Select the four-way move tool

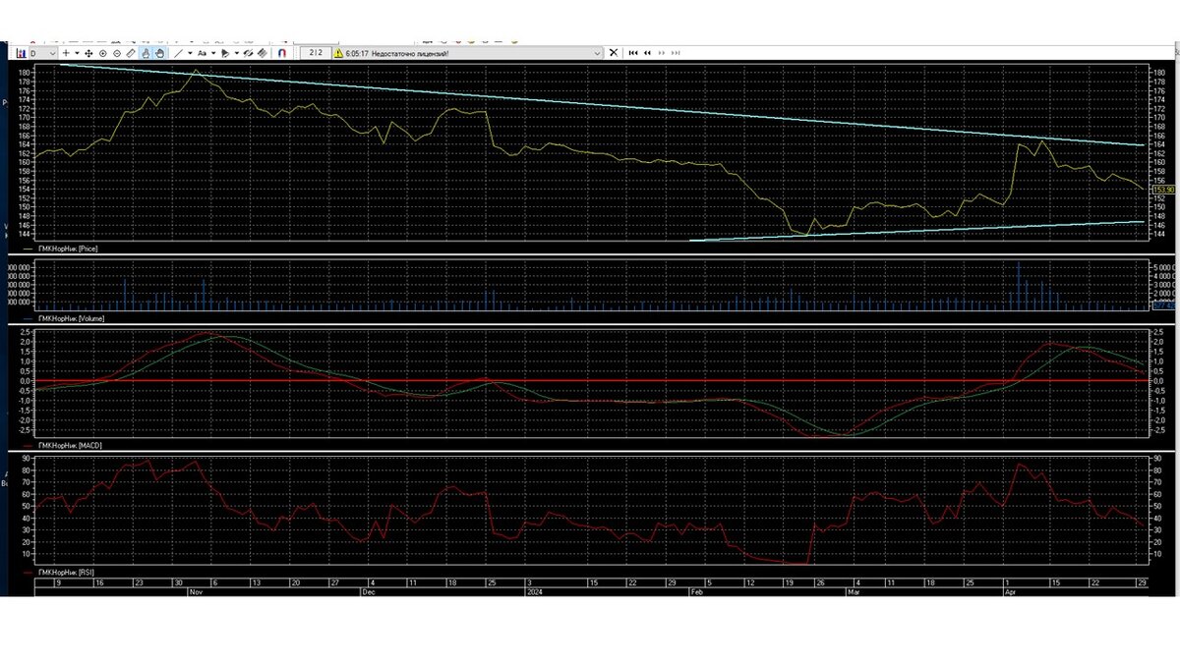click(89, 53)
